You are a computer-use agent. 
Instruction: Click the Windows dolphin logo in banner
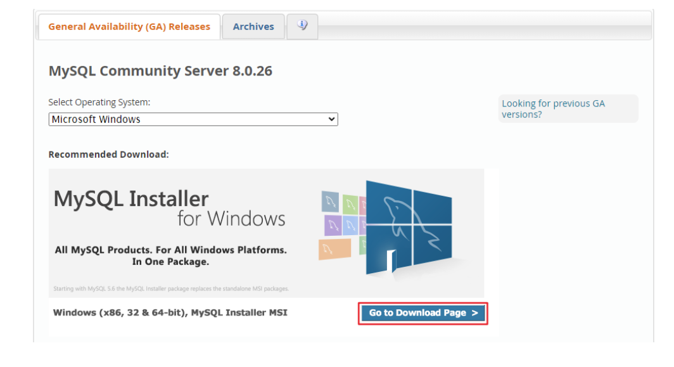[x=409, y=228]
